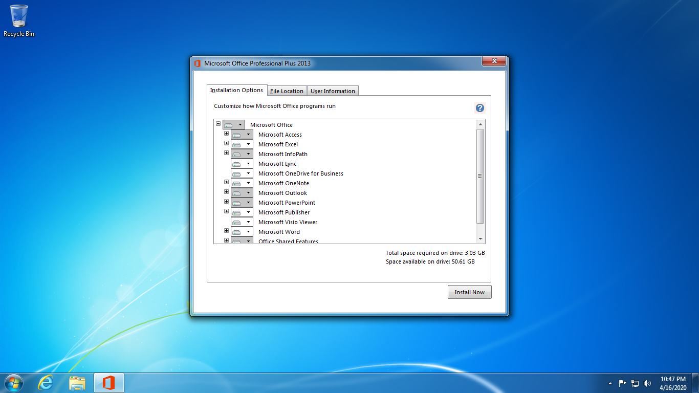Click the Office setup taskbar button
This screenshot has width=699, height=393.
[x=108, y=383]
